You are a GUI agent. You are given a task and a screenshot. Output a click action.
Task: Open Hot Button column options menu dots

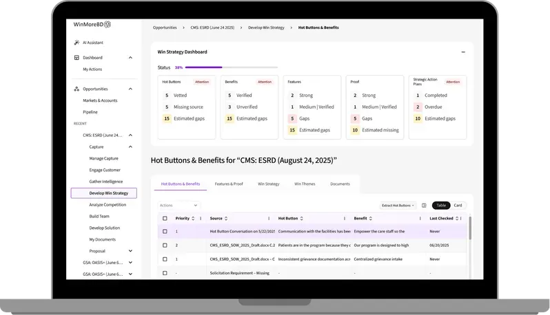pyautogui.click(x=345, y=219)
